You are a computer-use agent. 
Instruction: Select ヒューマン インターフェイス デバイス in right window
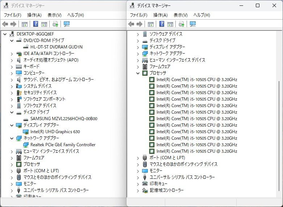pyautogui.click(x=177, y=60)
